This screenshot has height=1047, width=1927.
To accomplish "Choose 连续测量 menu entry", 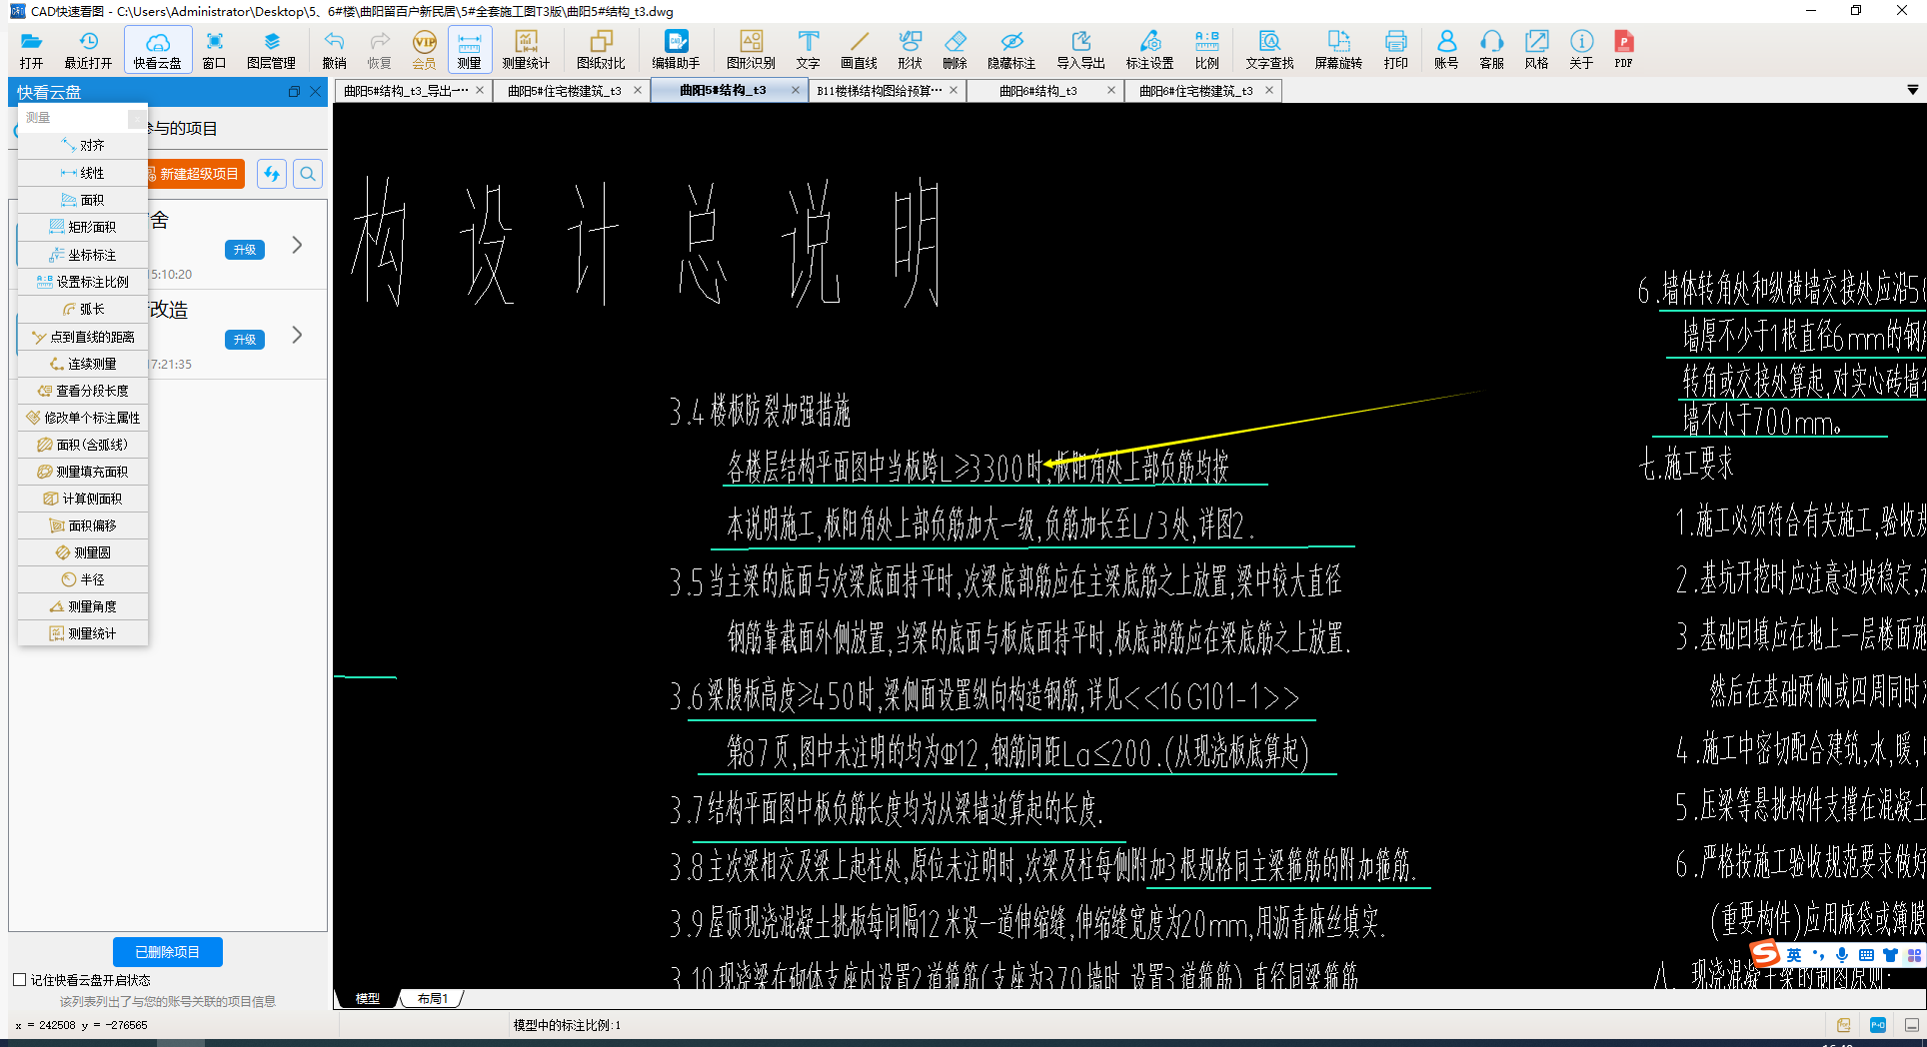I will pyautogui.click(x=83, y=364).
